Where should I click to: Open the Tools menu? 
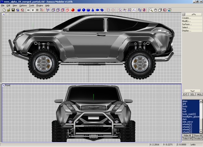[31, 5]
